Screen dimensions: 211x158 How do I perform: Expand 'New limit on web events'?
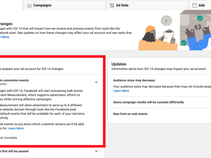coord(130,114)
